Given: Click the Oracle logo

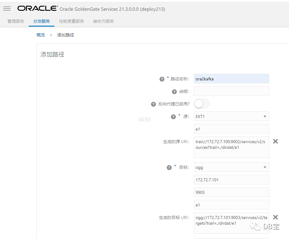Looking at the screenshot, I should click(x=38, y=8).
